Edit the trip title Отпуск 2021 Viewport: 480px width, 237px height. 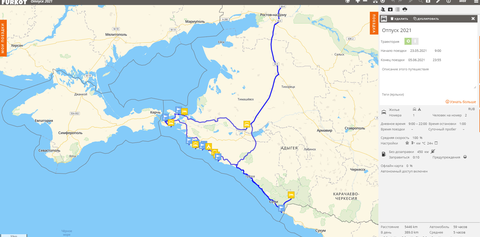(x=397, y=30)
